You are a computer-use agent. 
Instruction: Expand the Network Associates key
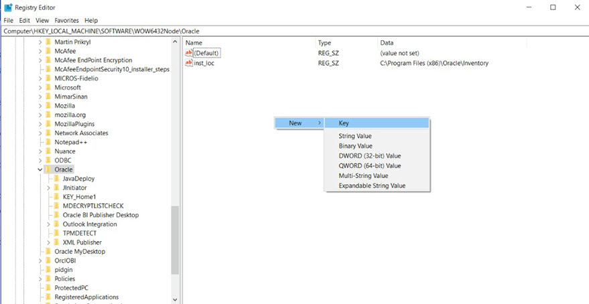coord(40,133)
